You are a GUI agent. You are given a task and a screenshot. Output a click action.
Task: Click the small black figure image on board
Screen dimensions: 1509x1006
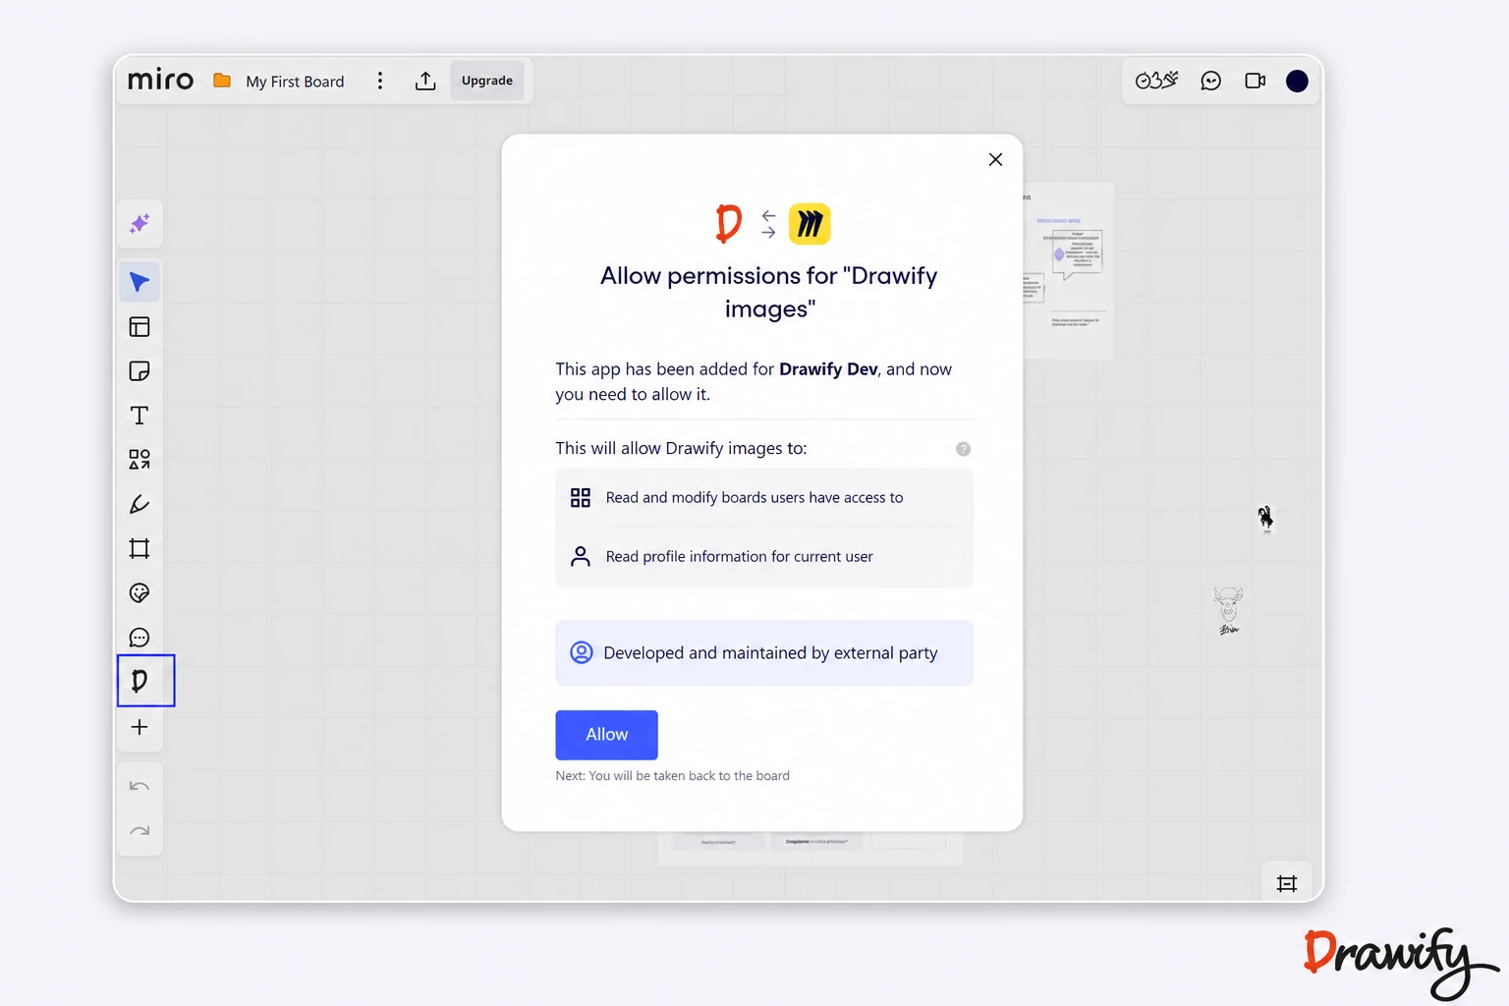(1265, 518)
